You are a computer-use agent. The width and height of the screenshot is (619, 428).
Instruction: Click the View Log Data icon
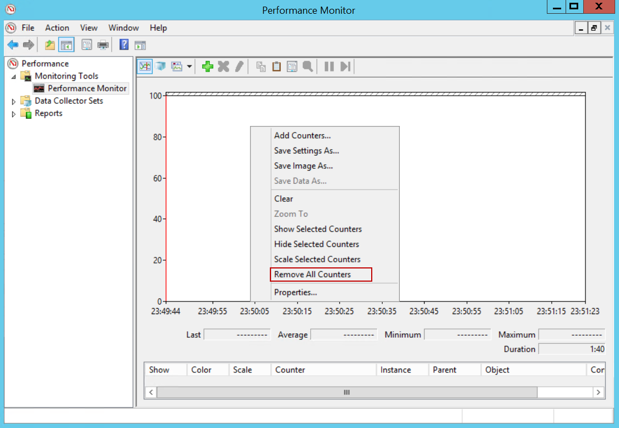pyautogui.click(x=160, y=67)
